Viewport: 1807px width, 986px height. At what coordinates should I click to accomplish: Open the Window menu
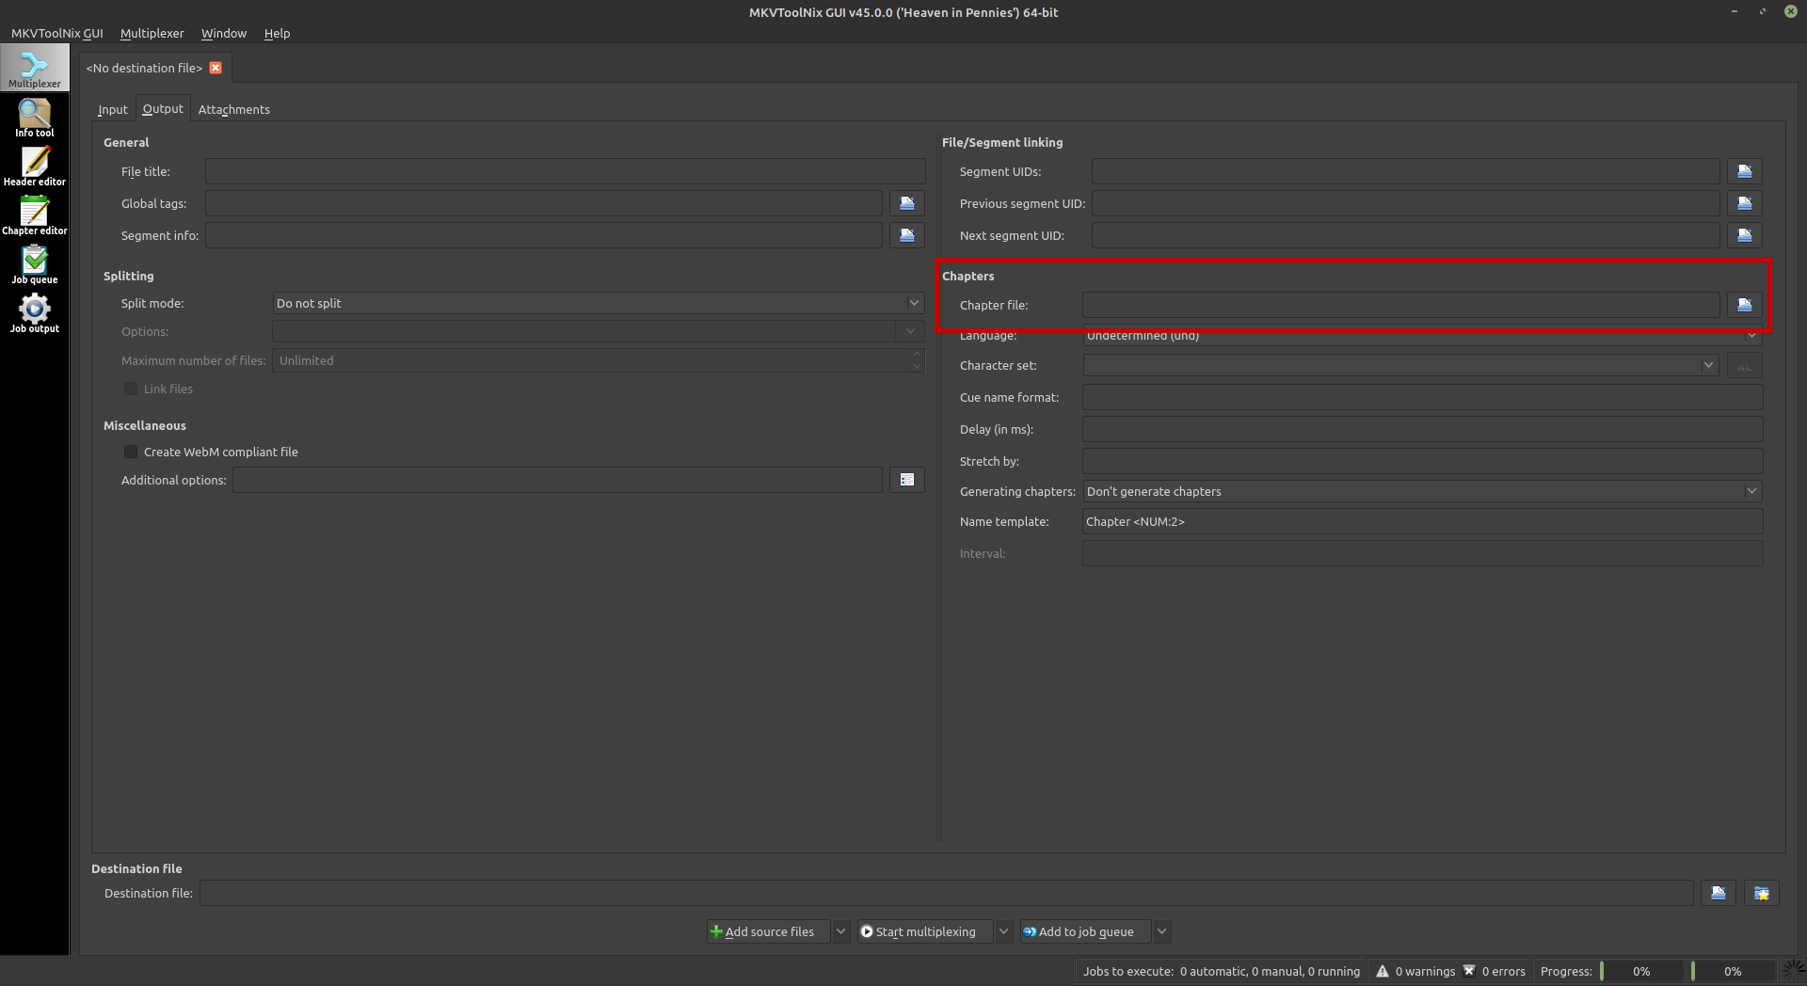click(x=224, y=33)
